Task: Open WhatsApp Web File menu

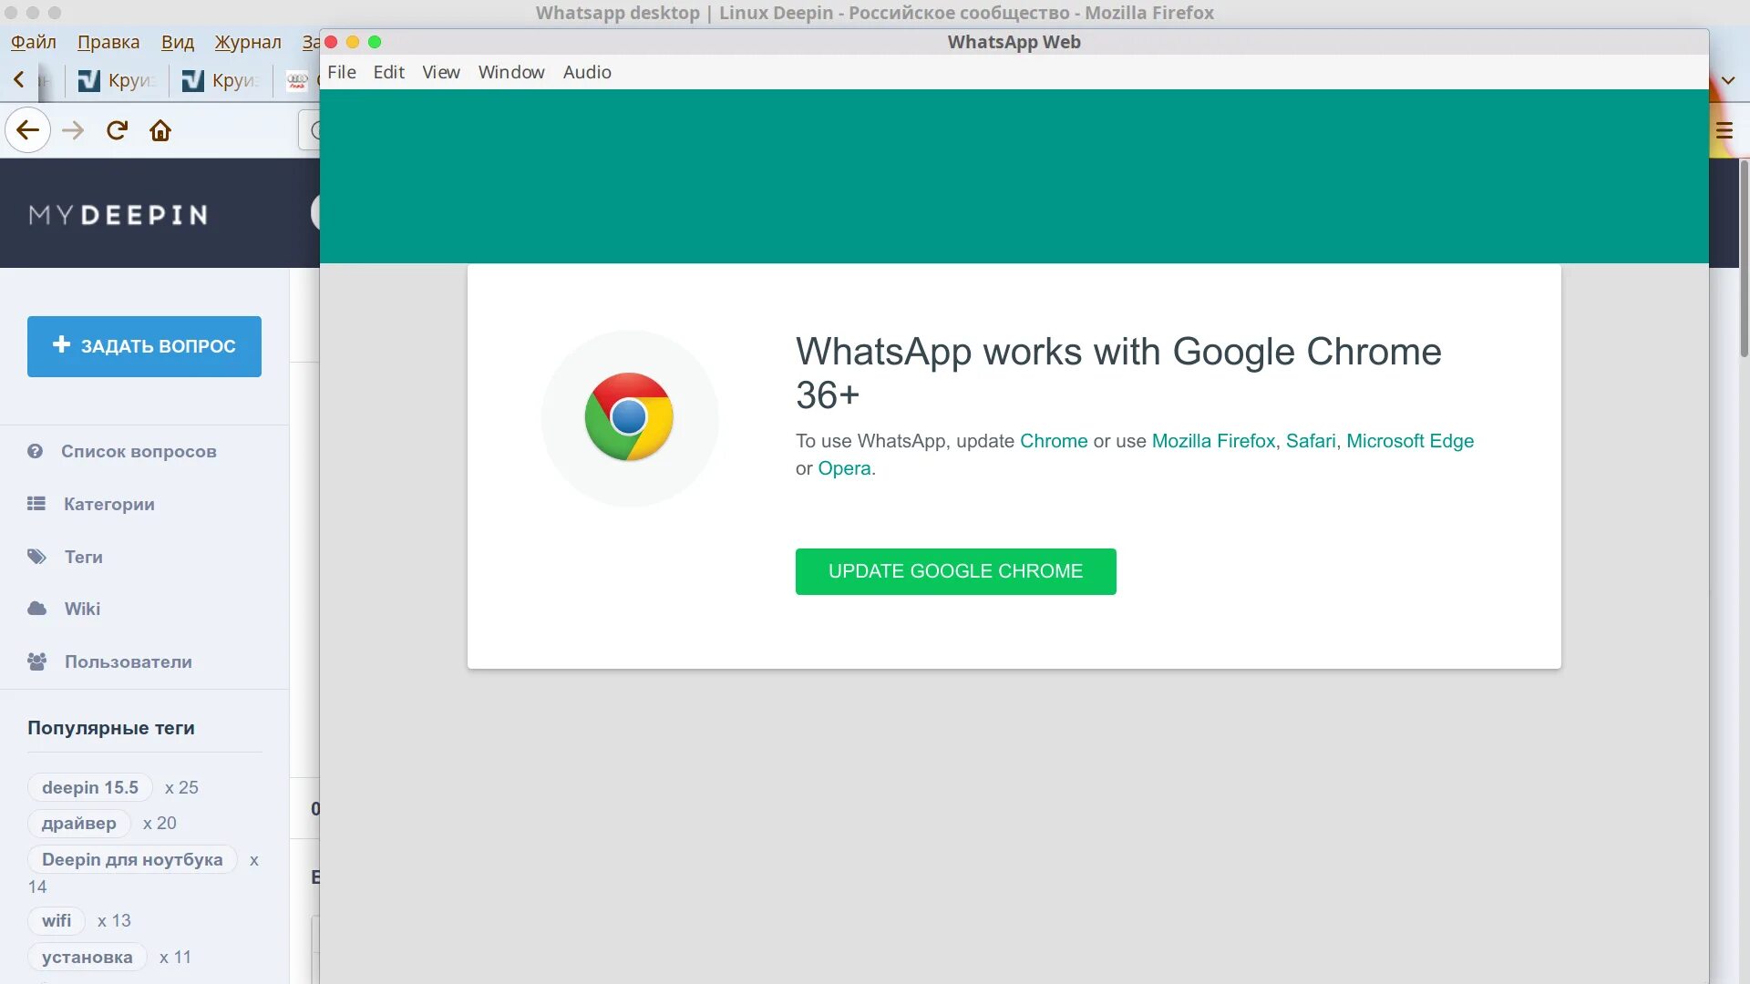Action: (x=342, y=72)
